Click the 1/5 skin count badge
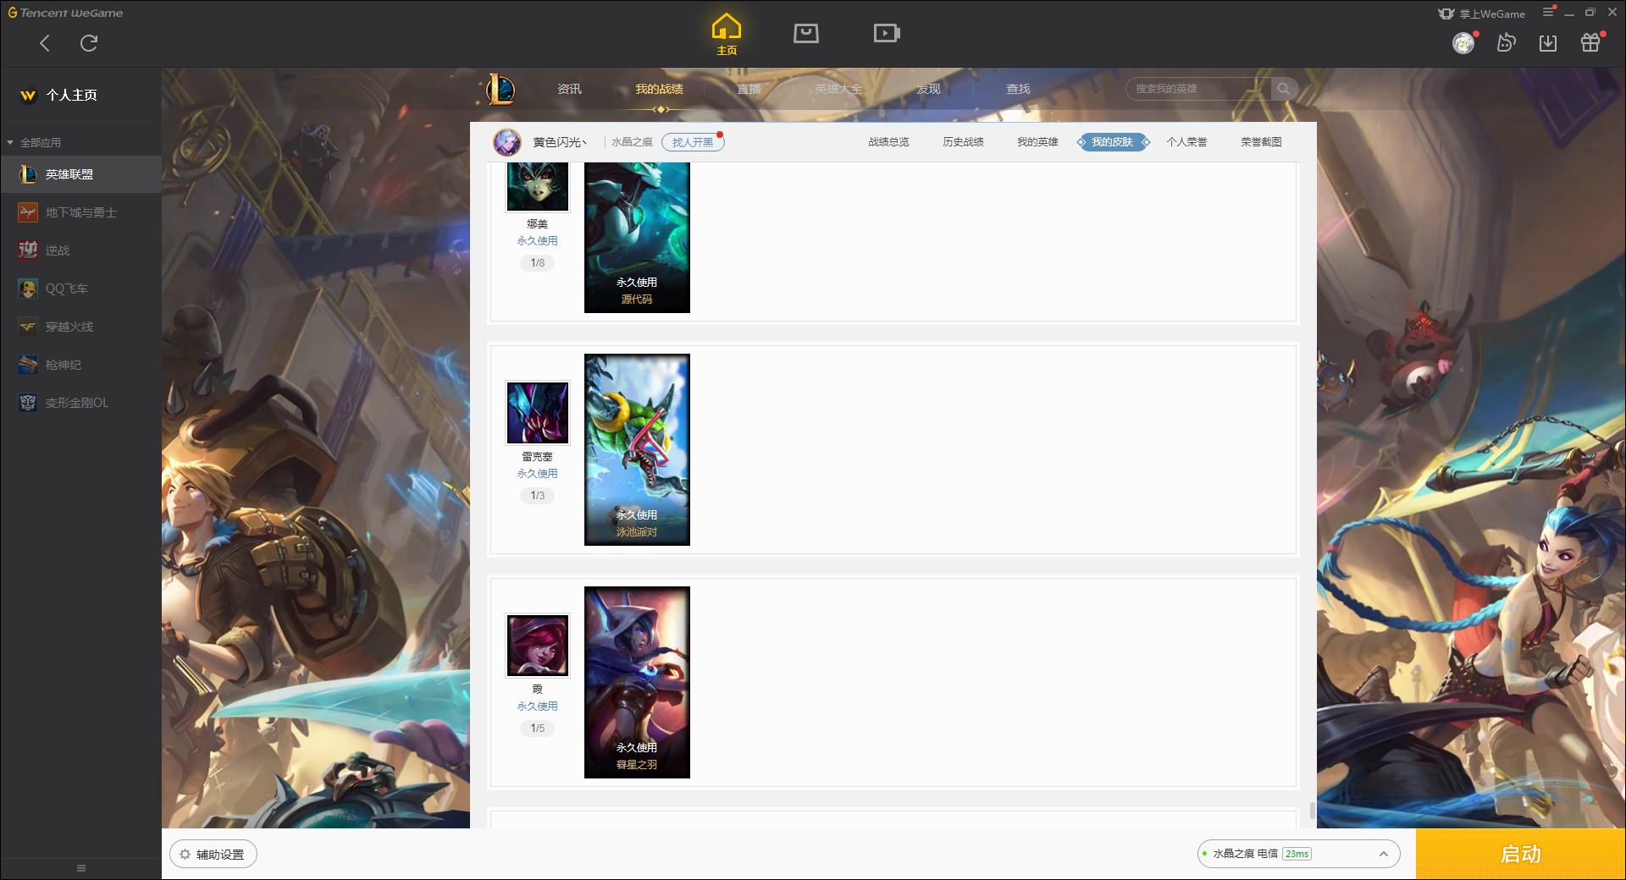Viewport: 1626px width, 880px height. click(x=538, y=729)
